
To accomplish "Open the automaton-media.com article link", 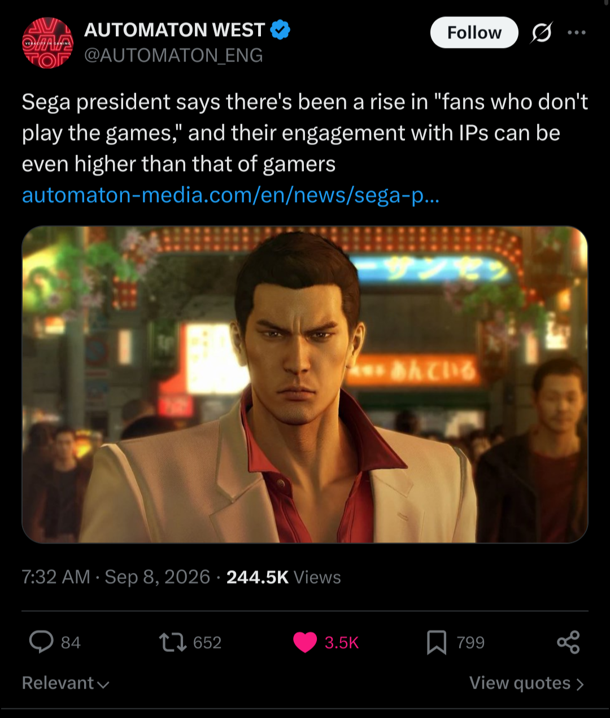I will pos(230,195).
